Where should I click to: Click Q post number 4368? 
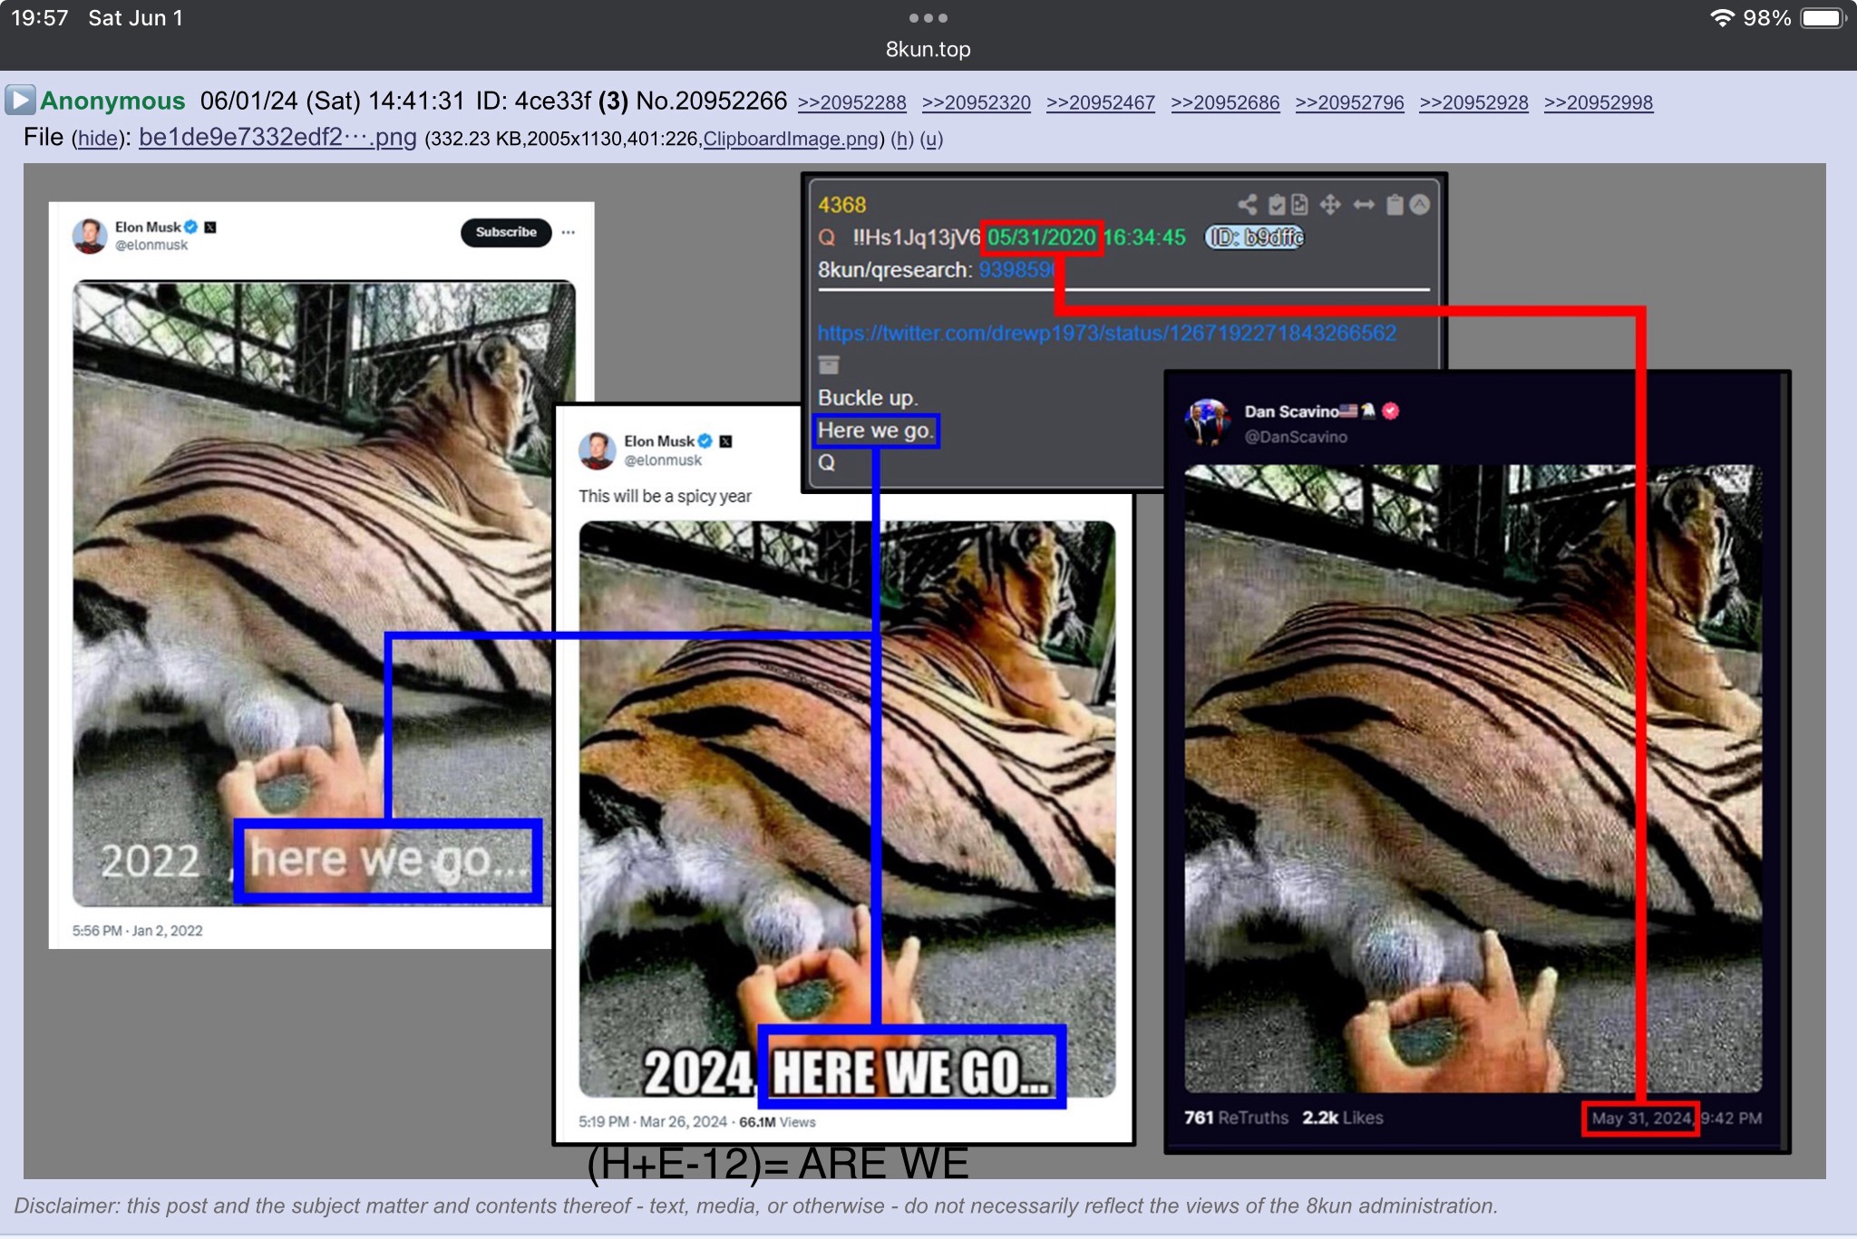842,205
